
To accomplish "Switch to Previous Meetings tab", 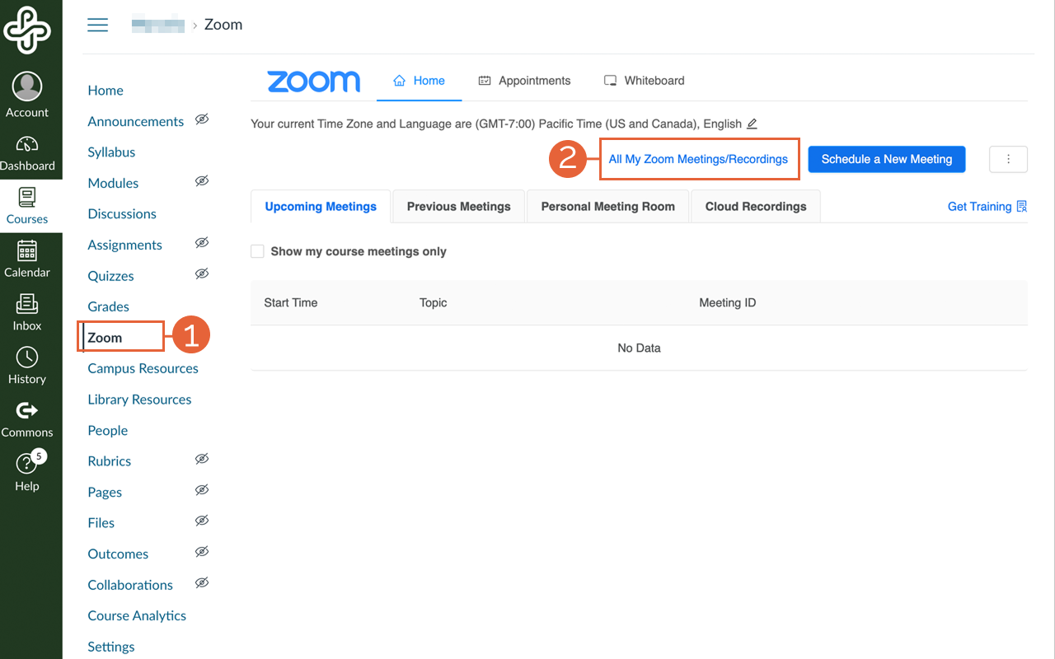I will [458, 207].
